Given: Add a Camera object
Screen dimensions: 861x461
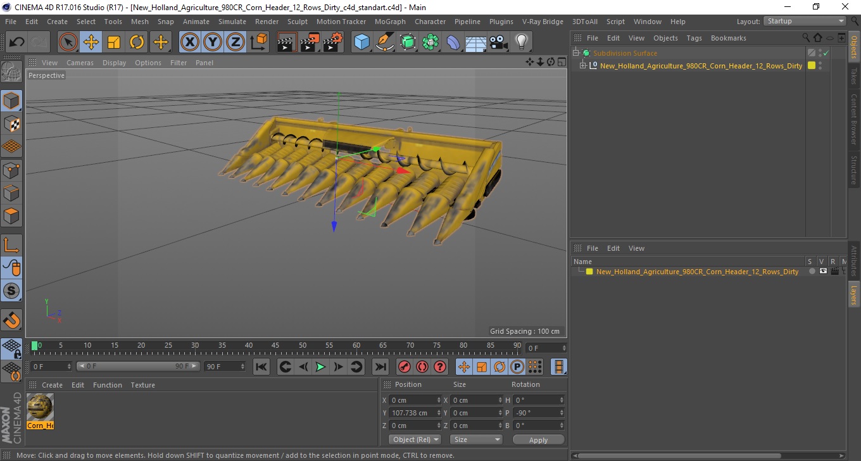Looking at the screenshot, I should click(499, 42).
